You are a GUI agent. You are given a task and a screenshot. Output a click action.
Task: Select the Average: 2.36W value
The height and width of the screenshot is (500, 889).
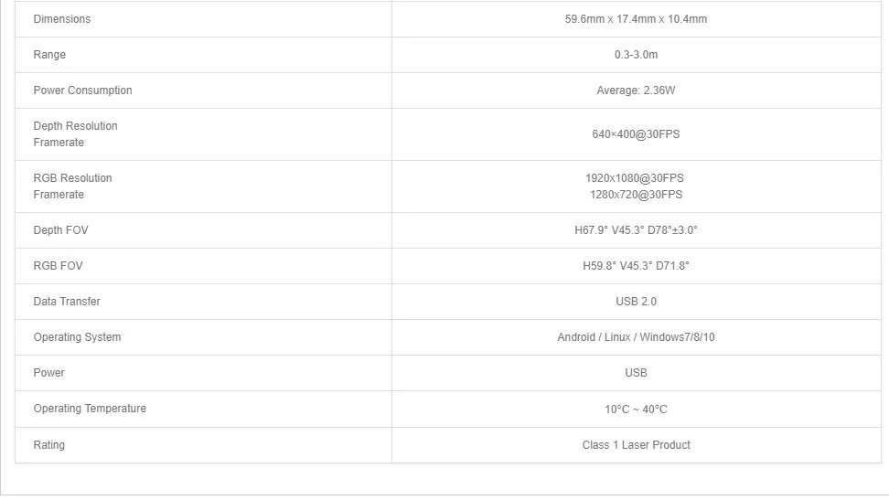[x=636, y=90]
